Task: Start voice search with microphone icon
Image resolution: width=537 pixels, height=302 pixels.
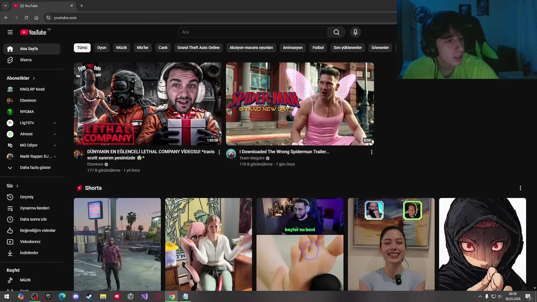Action: pyautogui.click(x=355, y=32)
